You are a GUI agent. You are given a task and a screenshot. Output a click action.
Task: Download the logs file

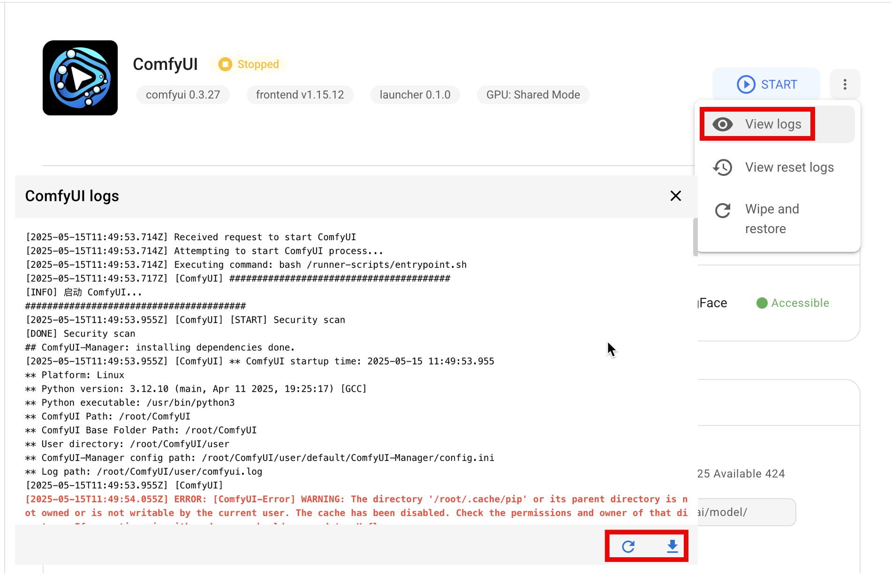tap(672, 546)
